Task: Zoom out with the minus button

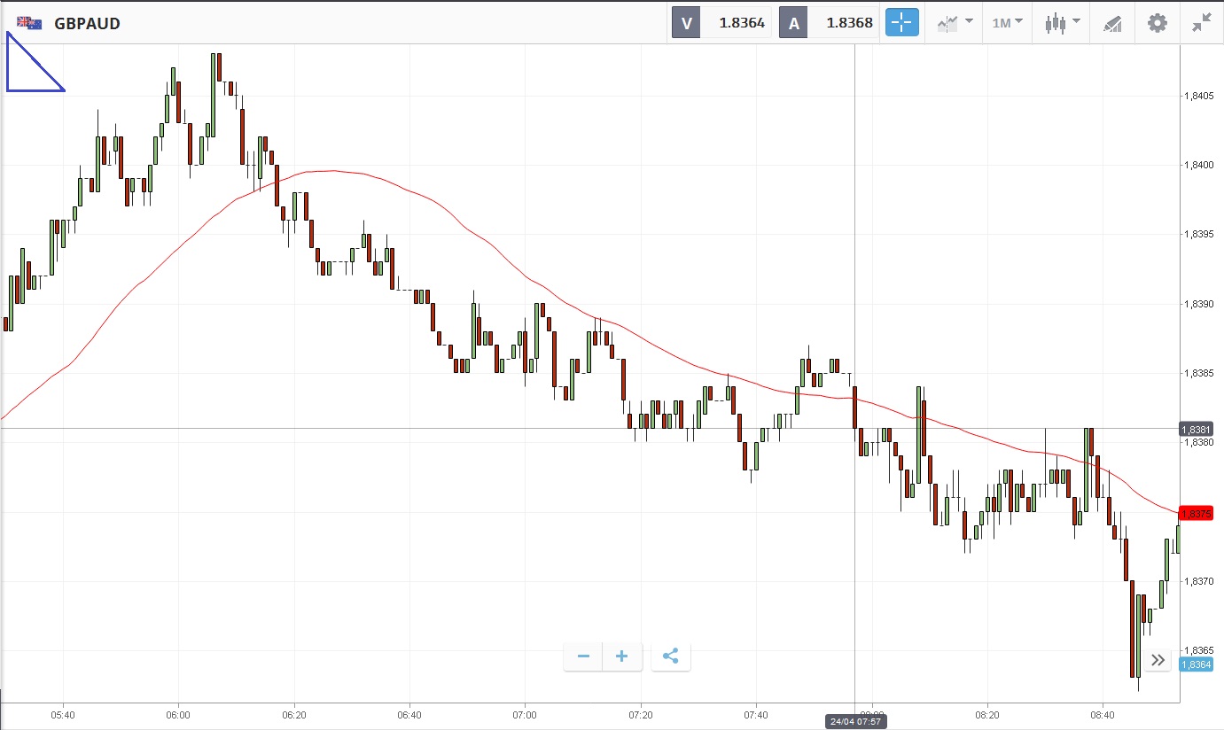Action: coord(583,656)
